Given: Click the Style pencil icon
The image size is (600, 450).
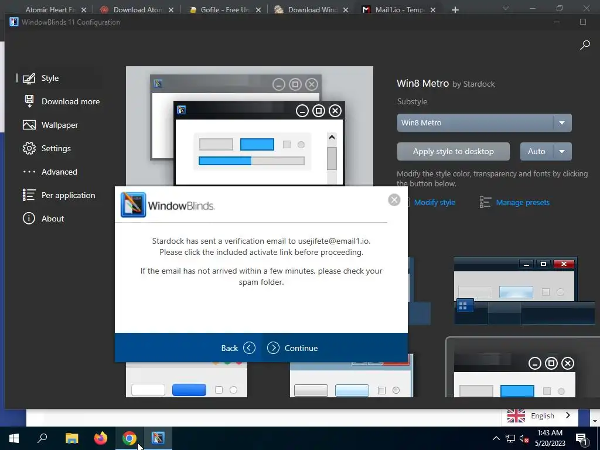Looking at the screenshot, I should (29, 78).
